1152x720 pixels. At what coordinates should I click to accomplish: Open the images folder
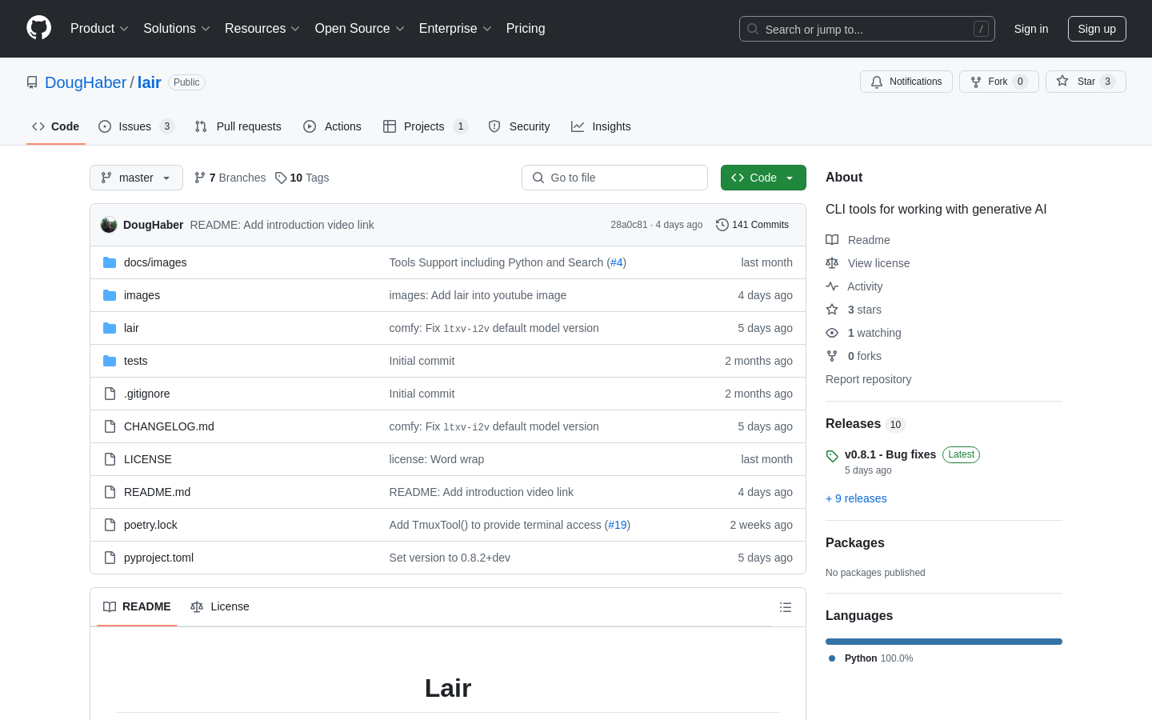tap(142, 295)
